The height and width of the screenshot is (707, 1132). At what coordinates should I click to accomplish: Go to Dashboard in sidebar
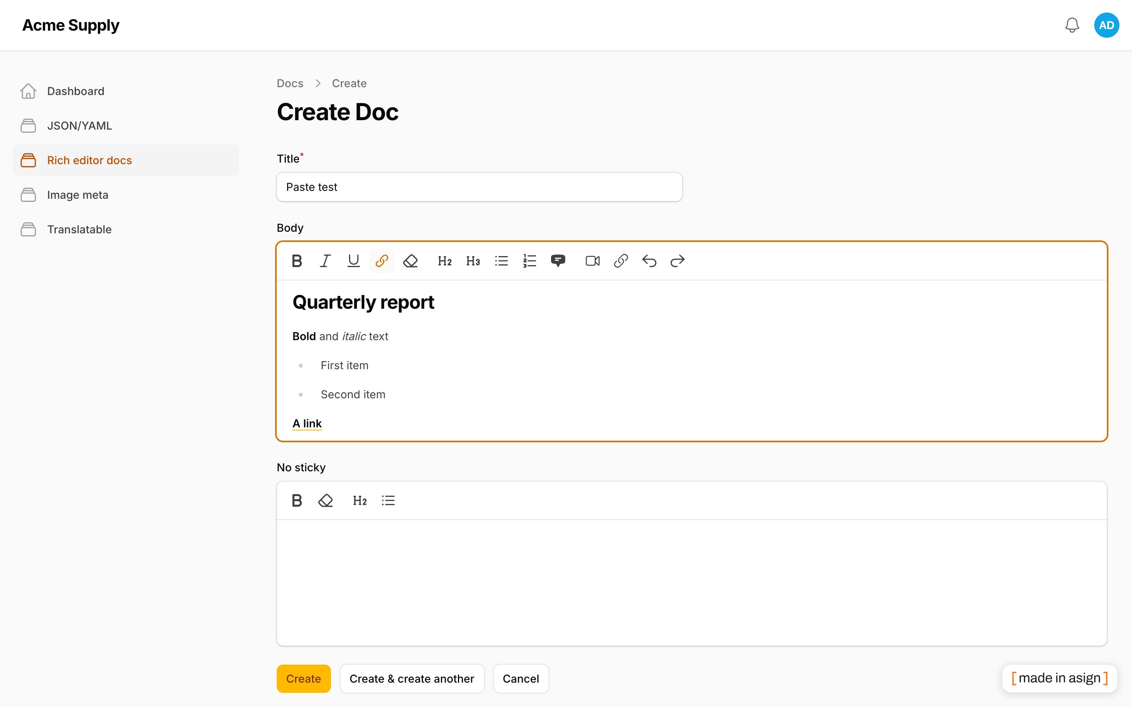(x=125, y=91)
